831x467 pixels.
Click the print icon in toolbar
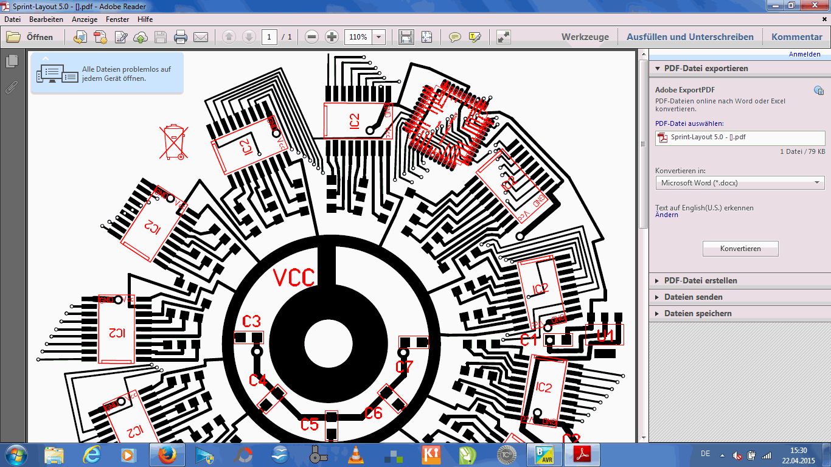coord(181,37)
